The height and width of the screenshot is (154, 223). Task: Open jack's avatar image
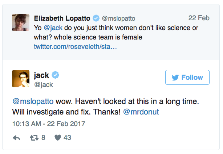pyautogui.click(x=21, y=78)
